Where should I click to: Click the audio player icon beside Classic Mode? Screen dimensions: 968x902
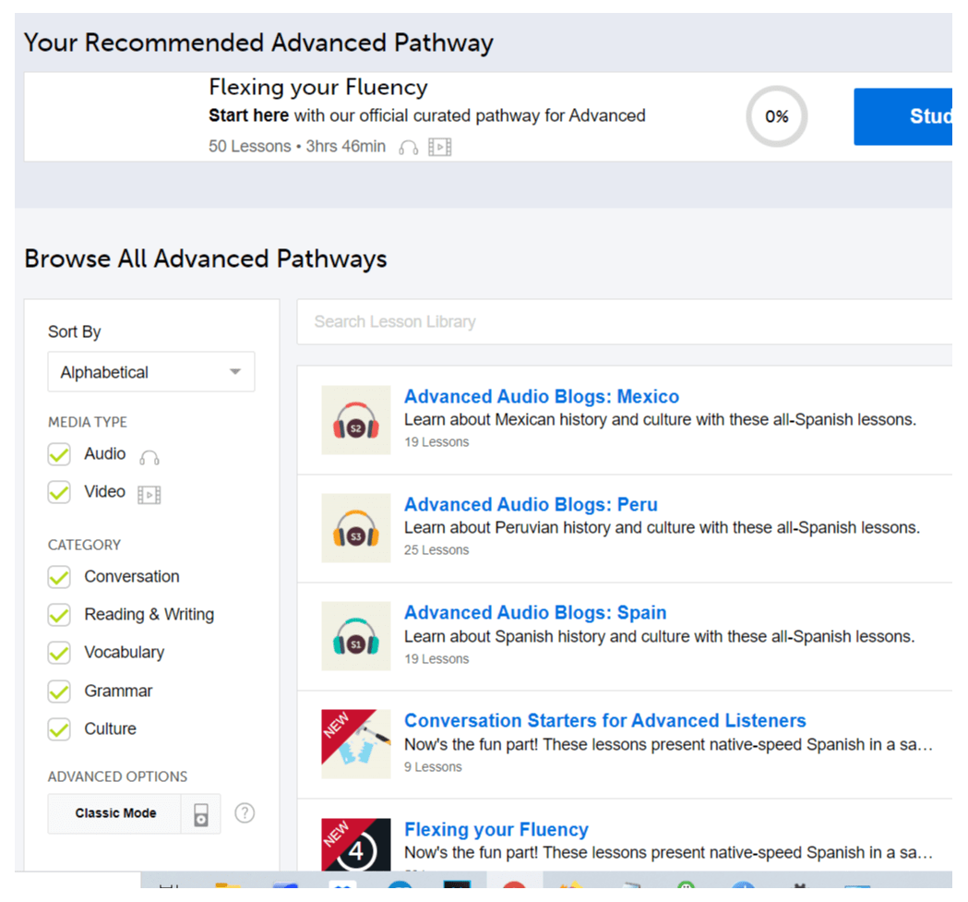(x=201, y=813)
